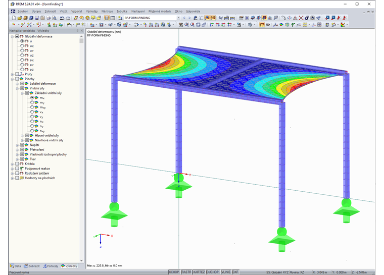Toggle the UCHOP status bar button
The image size is (384, 275).
click(x=174, y=272)
